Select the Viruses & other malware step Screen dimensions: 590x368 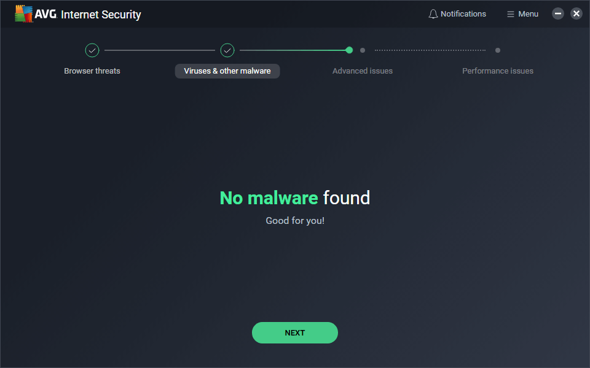227,71
